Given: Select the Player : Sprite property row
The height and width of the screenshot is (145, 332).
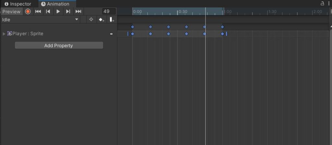Looking at the screenshot, I should (59, 34).
